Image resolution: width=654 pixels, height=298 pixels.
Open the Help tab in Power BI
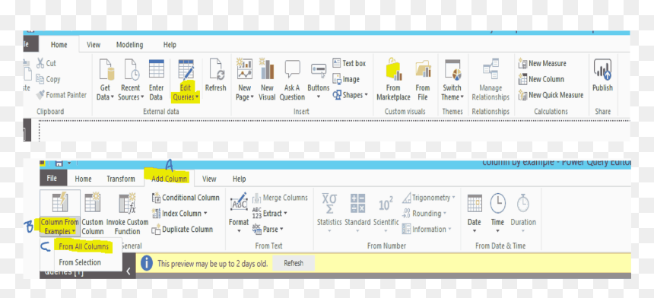click(170, 45)
